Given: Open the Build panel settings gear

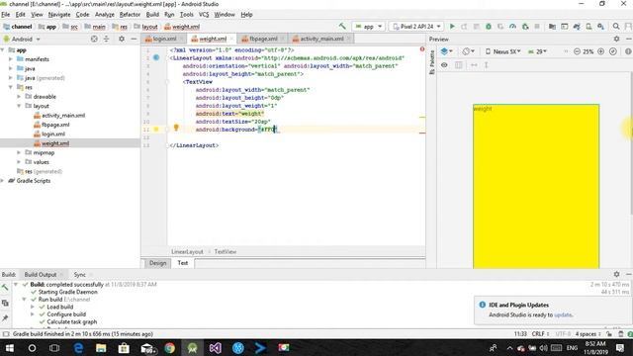Looking at the screenshot, I should point(616,274).
